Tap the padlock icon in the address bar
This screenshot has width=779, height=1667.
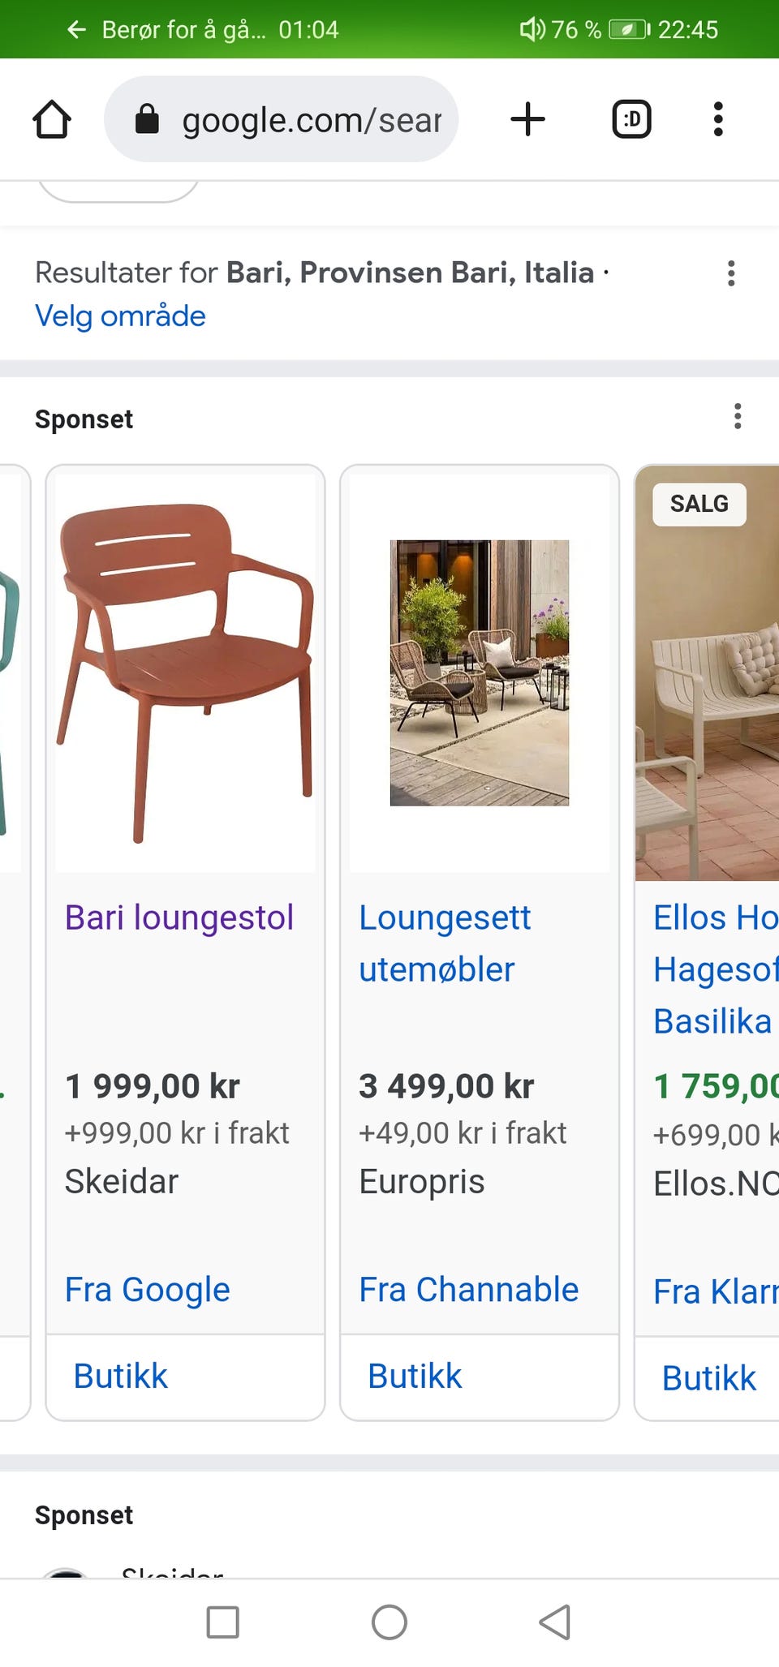(146, 118)
